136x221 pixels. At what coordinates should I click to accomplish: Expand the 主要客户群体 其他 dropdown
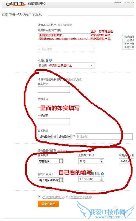tap(91, 161)
